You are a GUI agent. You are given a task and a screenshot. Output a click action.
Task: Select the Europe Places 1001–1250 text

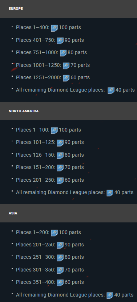pos(39,65)
